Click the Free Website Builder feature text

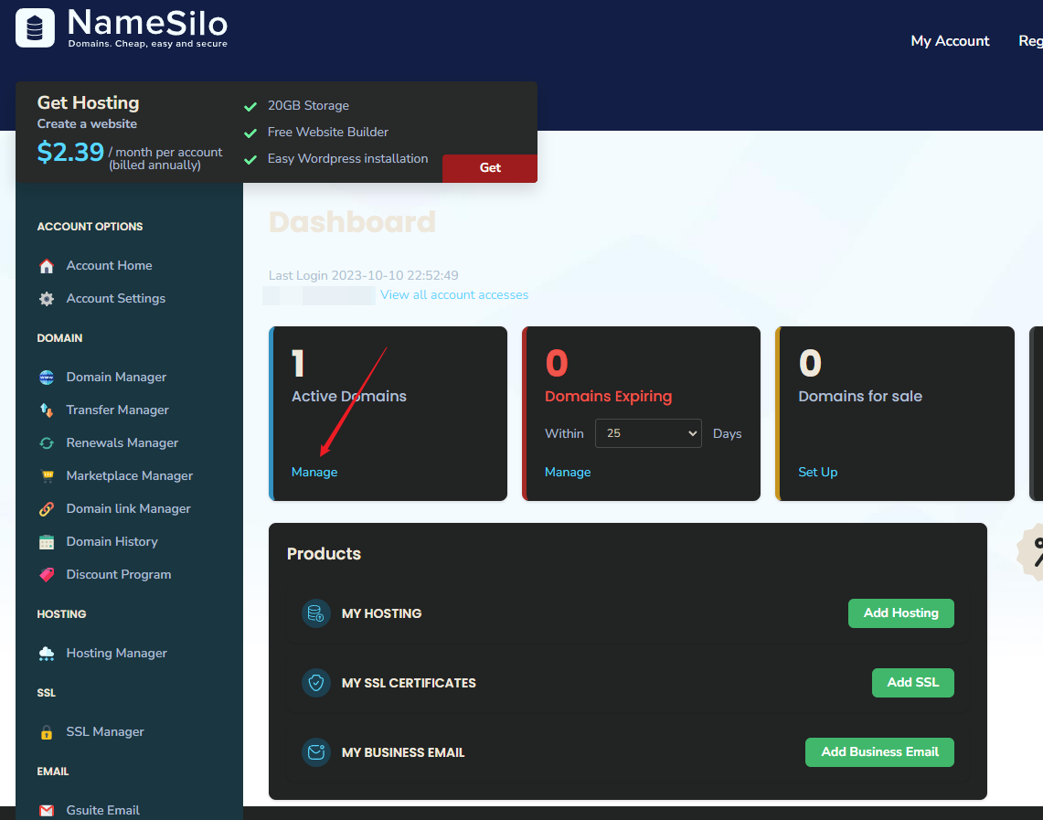pos(328,133)
